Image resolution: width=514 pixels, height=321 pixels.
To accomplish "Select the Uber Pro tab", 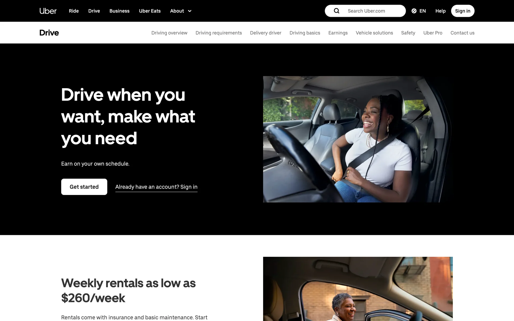I will point(433,33).
